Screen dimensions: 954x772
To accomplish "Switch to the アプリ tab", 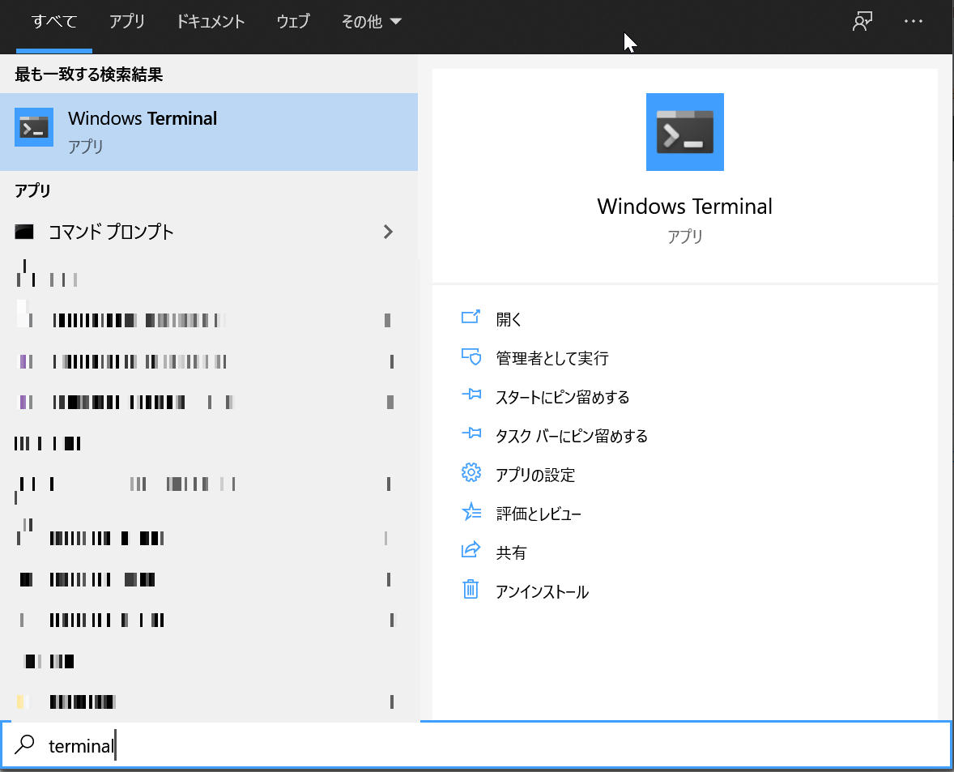I will [x=127, y=22].
